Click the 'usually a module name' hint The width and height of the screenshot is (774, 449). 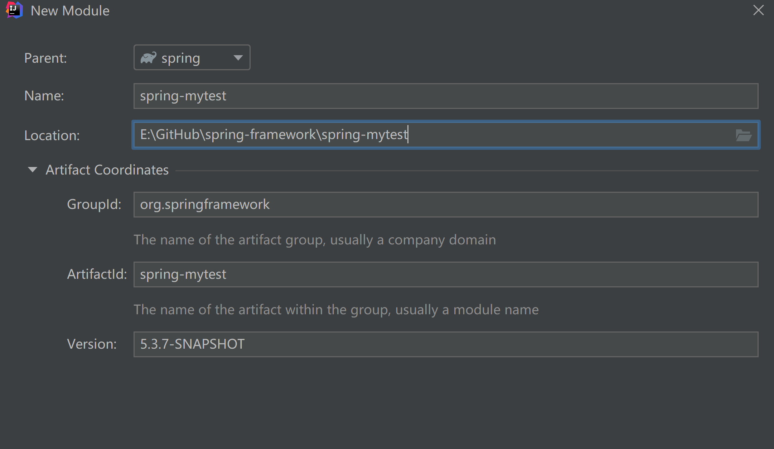point(467,310)
